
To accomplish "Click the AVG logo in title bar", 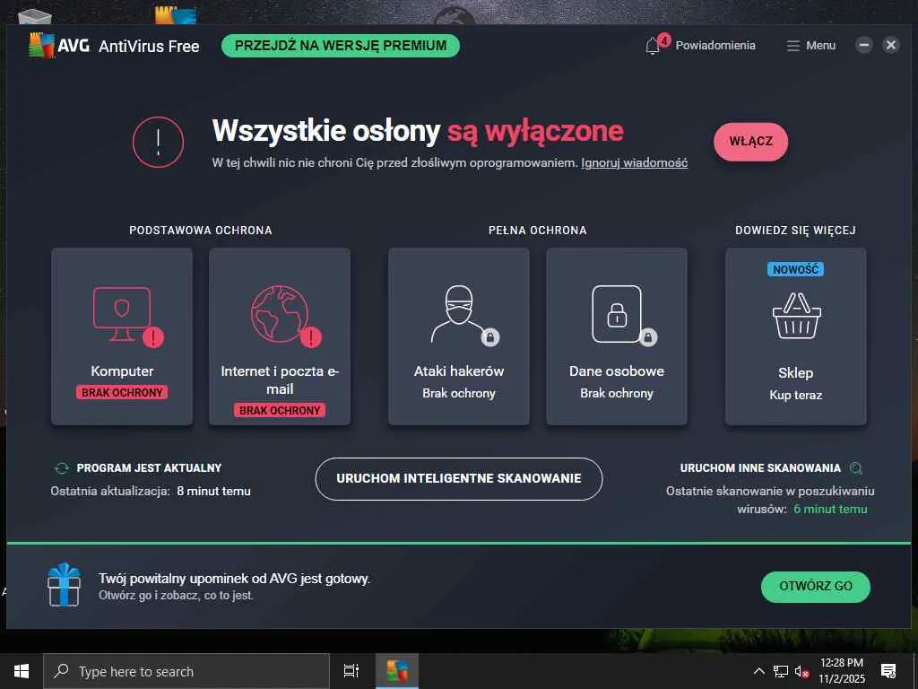I will (x=58, y=45).
